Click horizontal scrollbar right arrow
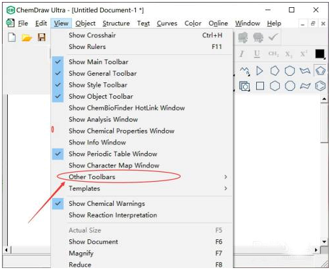332x270 pixels. coord(316,250)
